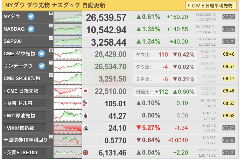Click the CME日経平均先物 button

pyautogui.click(x=211, y=6)
